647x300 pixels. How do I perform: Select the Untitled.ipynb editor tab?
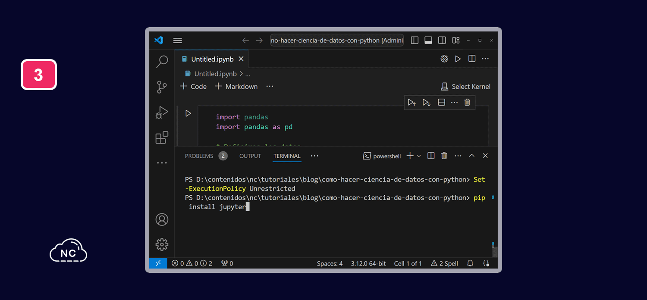[212, 59]
